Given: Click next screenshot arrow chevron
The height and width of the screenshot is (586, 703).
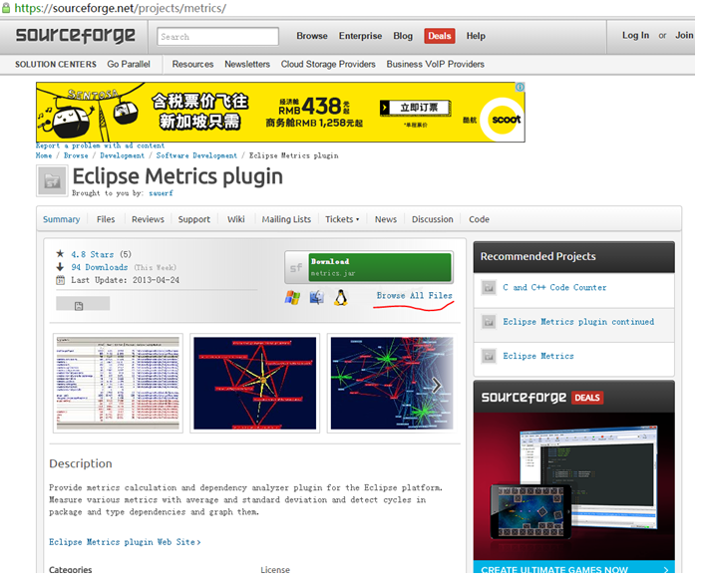Looking at the screenshot, I should [x=436, y=385].
